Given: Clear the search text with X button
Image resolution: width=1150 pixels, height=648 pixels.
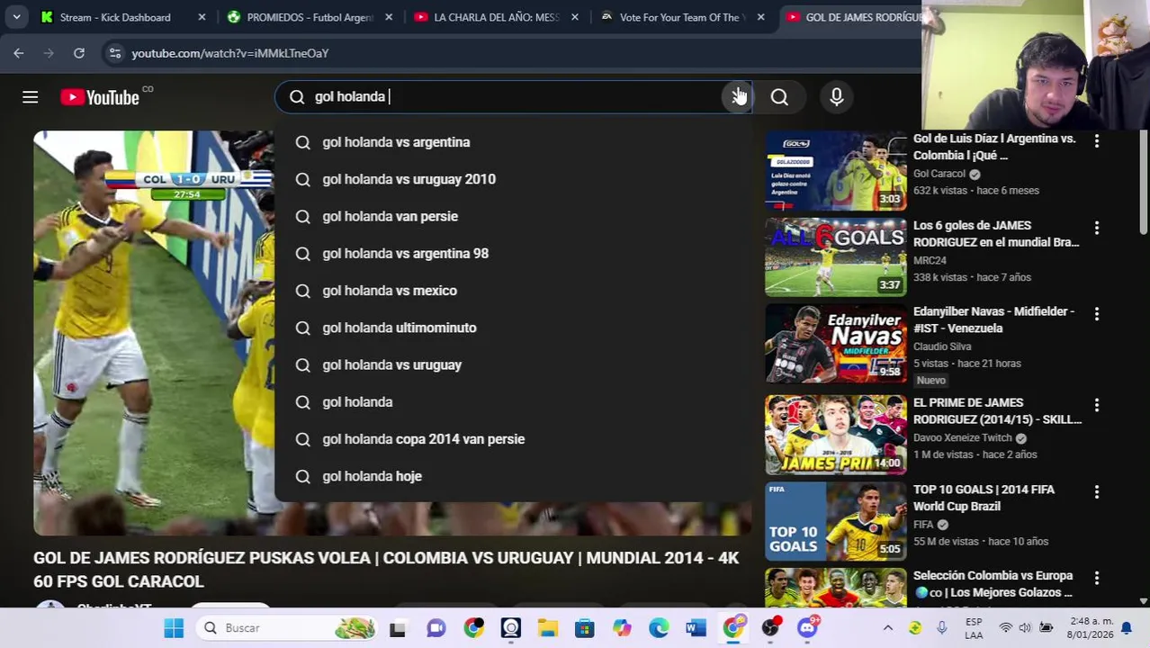Looking at the screenshot, I should [x=736, y=96].
